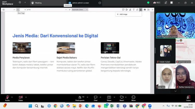
Task: Show more participant videos chevron
Action: pyautogui.click(x=175, y=91)
